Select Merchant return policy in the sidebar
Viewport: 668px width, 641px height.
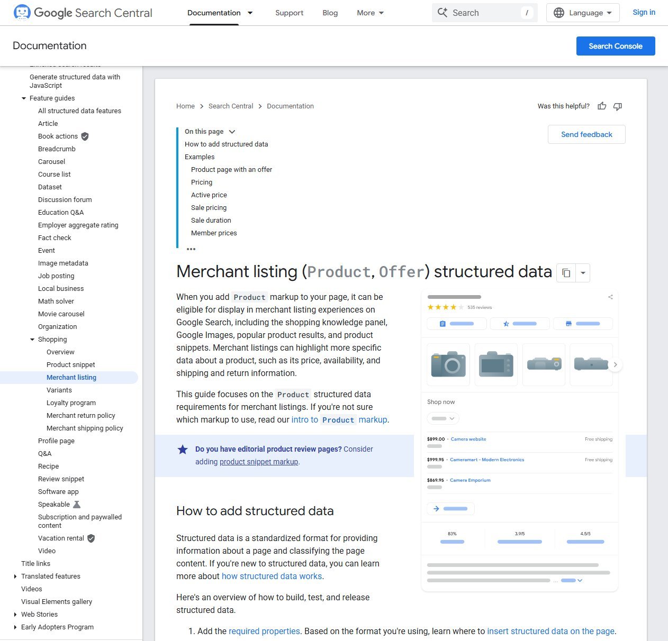pos(81,416)
